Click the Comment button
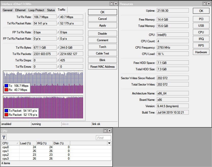 tap(103, 40)
